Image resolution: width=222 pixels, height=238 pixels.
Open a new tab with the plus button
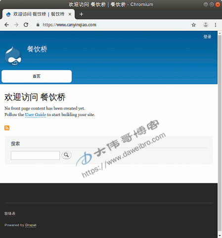tap(81, 14)
